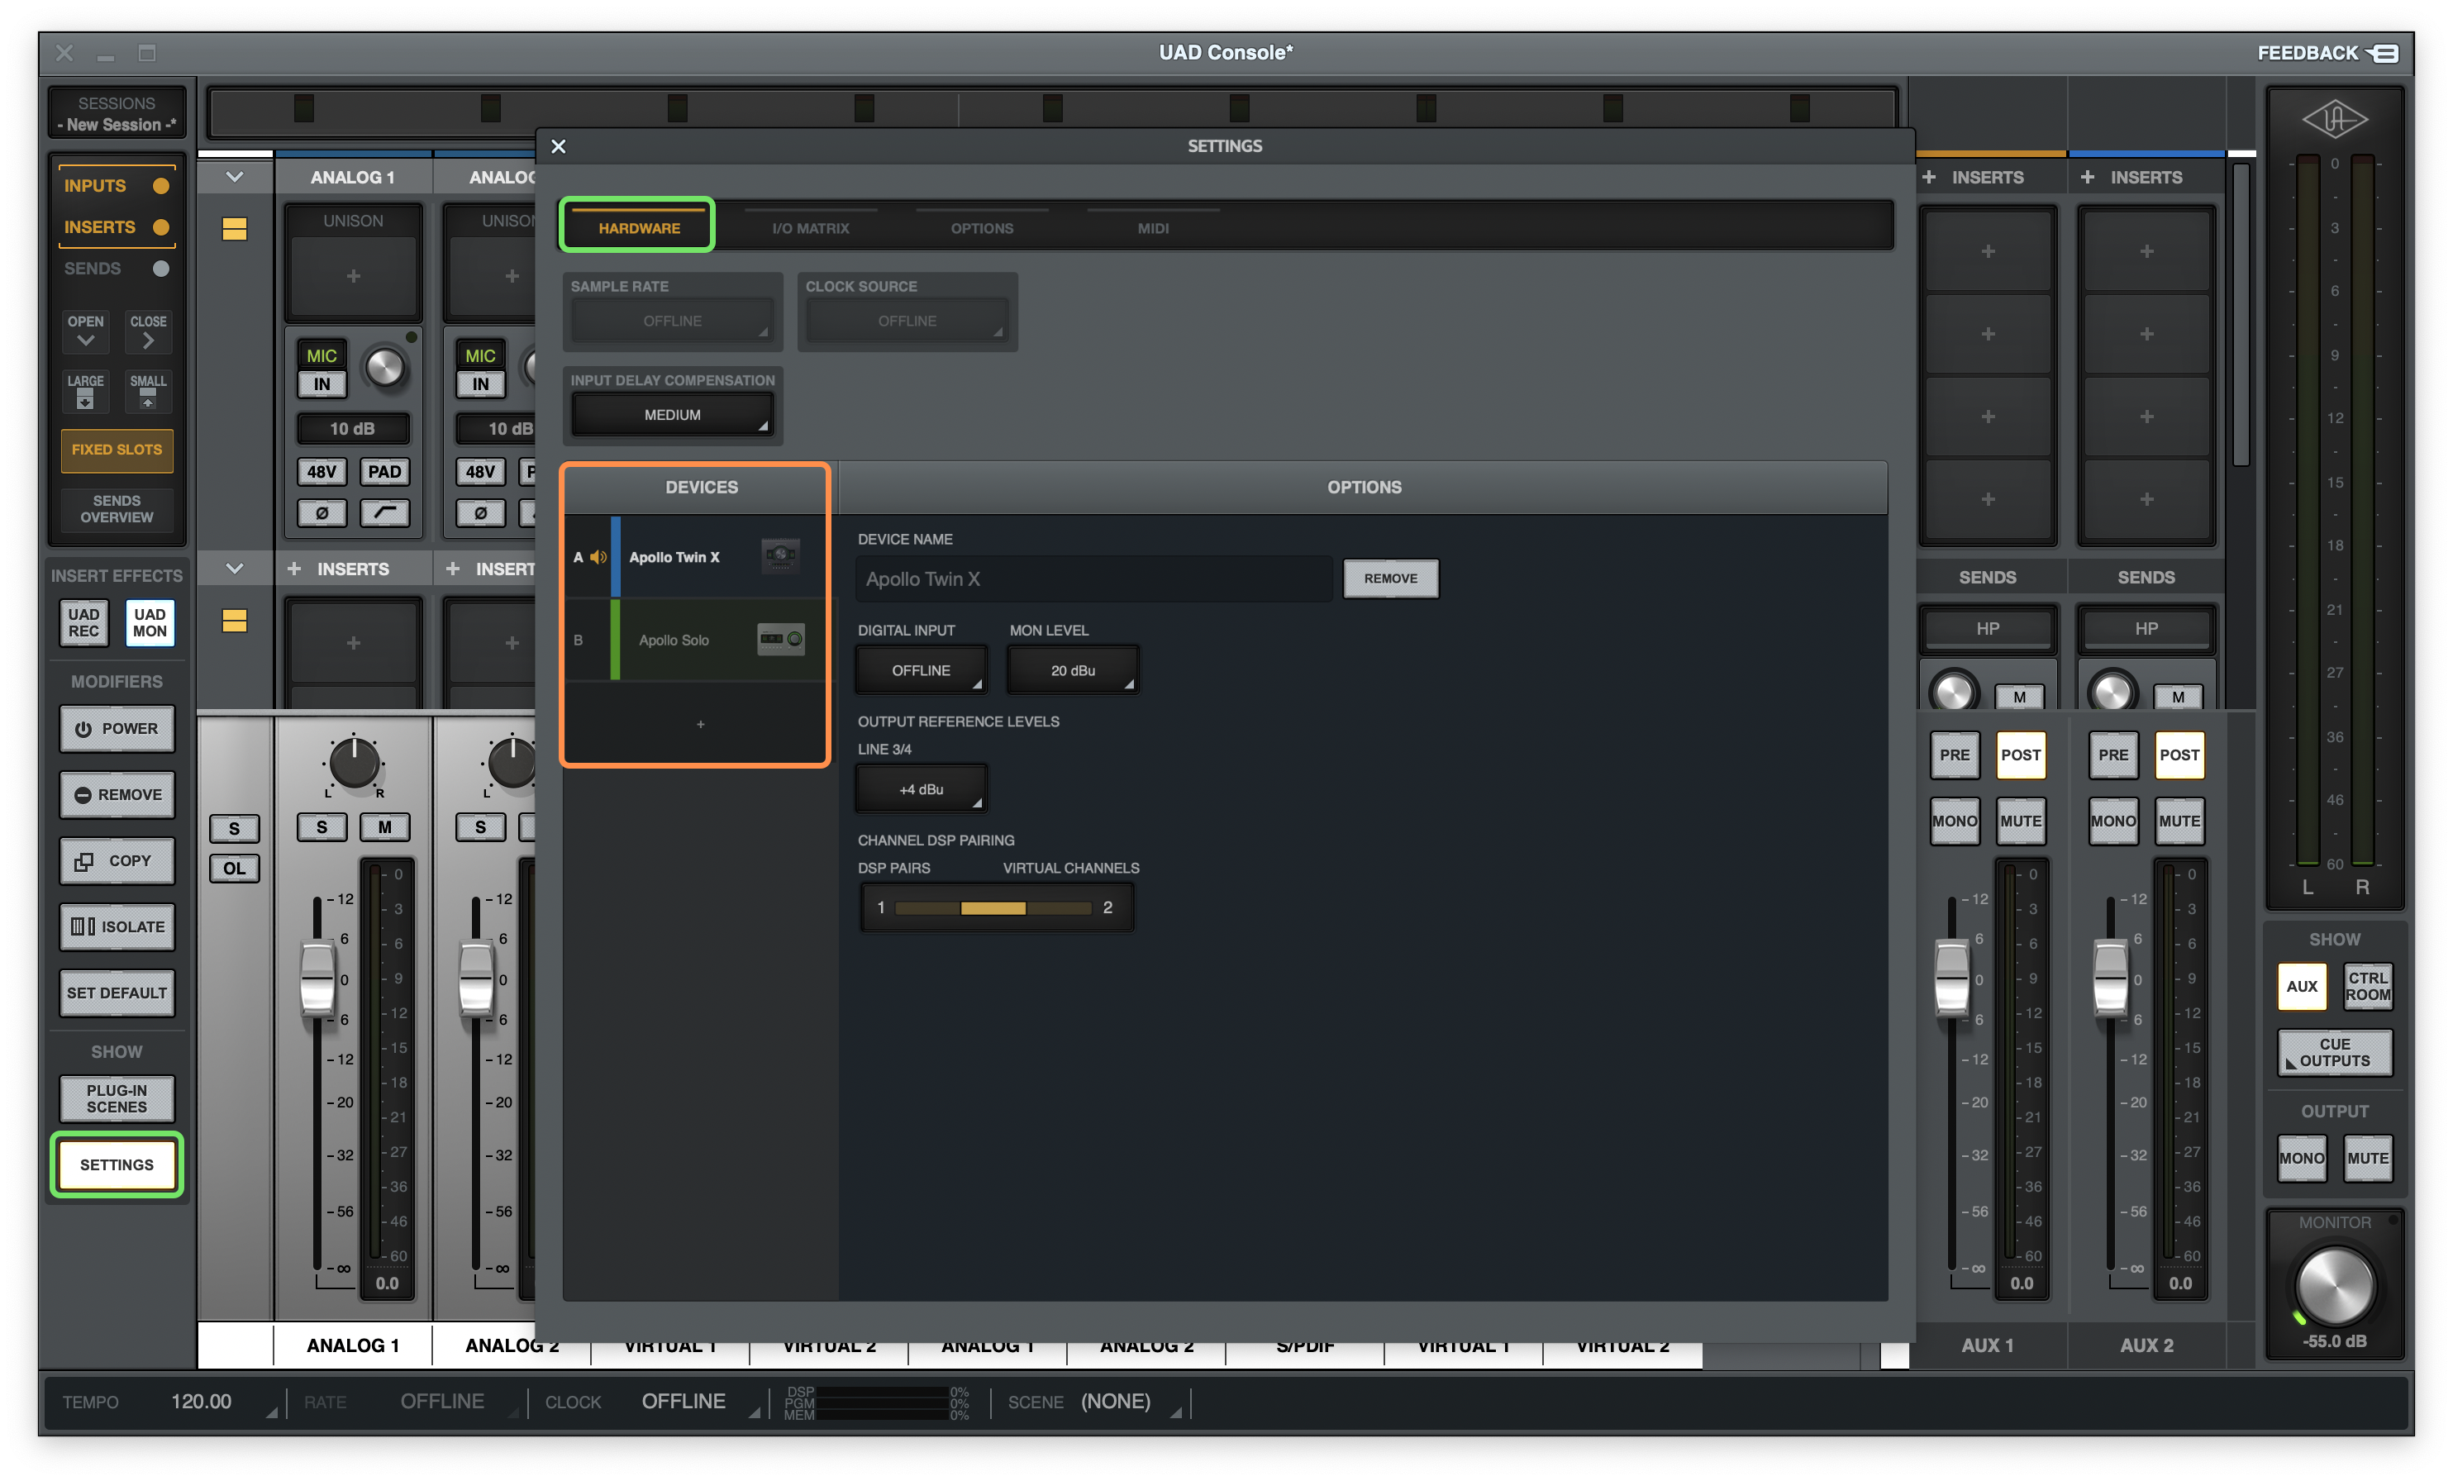
Task: Click the monitor speaker icon on device A
Action: point(598,556)
